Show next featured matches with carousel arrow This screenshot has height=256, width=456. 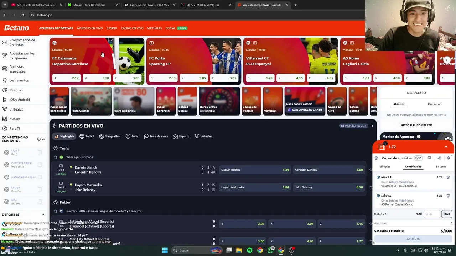click(x=447, y=60)
